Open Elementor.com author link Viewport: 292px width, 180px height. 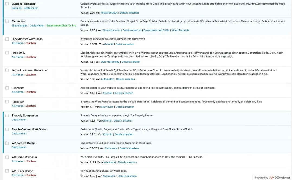[x=111, y=30]
